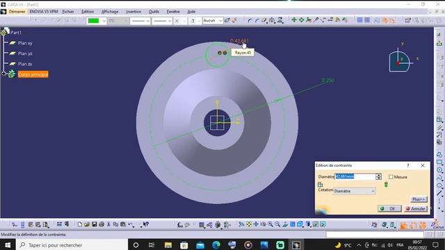Open the Affichage menu
Image resolution: width=445 pixels, height=250 pixels.
pyautogui.click(x=110, y=12)
